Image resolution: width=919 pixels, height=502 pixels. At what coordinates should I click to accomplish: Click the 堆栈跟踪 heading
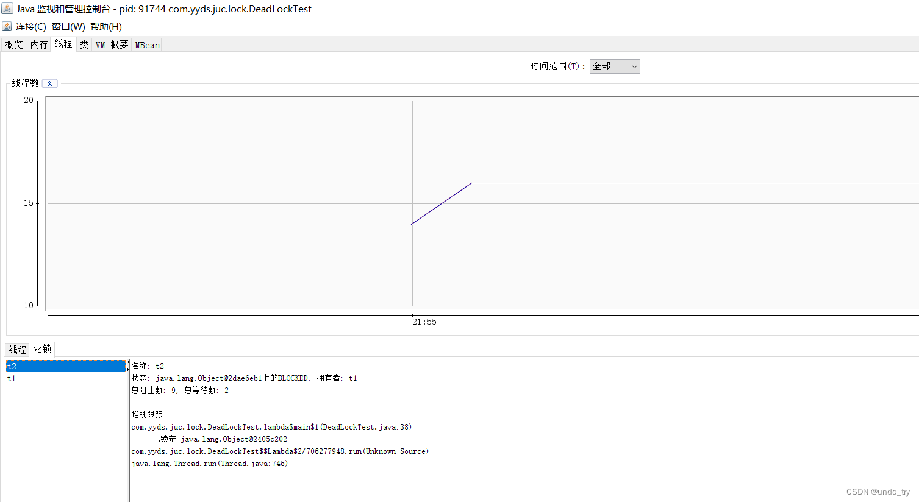pyautogui.click(x=148, y=415)
